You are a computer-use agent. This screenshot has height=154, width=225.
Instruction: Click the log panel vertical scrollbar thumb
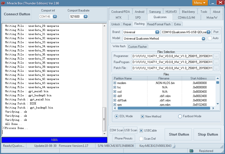(104, 119)
